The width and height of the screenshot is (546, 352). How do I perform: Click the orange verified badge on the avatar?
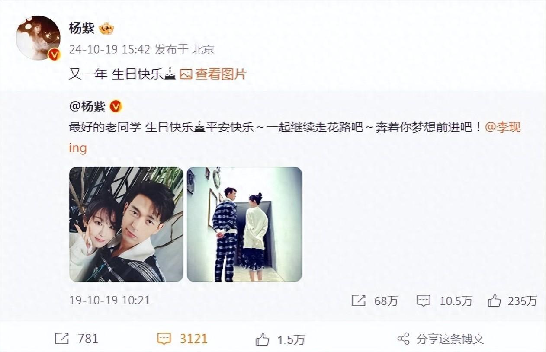(54, 54)
